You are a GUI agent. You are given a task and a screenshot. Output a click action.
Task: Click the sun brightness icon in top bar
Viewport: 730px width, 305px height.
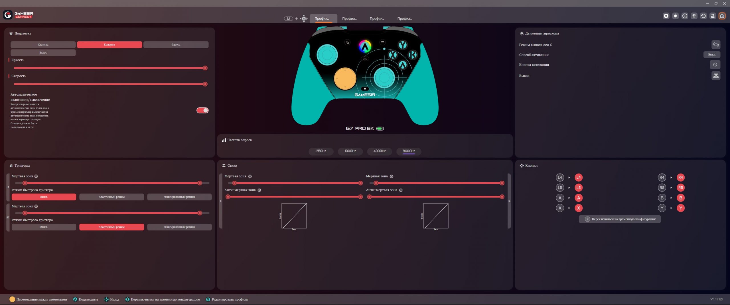675,16
